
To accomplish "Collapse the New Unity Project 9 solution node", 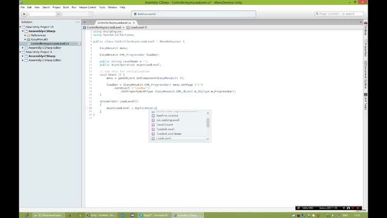I will pos(21,52).
